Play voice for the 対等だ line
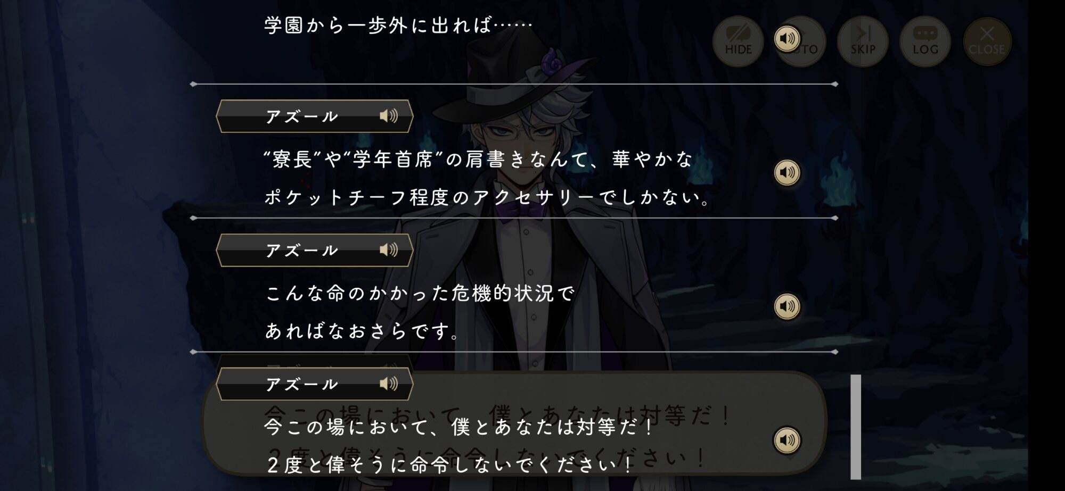 click(x=787, y=440)
